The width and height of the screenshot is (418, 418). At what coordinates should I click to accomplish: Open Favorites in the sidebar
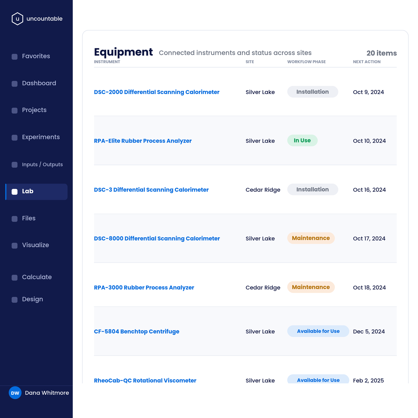pyautogui.click(x=36, y=56)
